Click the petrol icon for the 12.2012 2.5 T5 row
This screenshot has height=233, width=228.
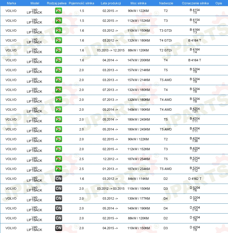[58, 159]
